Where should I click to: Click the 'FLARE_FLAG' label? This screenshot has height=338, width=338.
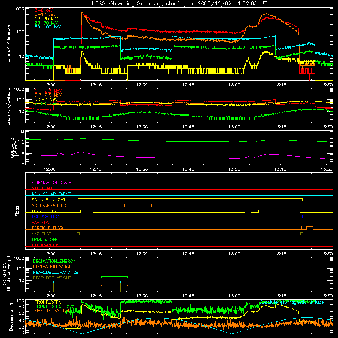click(44, 211)
